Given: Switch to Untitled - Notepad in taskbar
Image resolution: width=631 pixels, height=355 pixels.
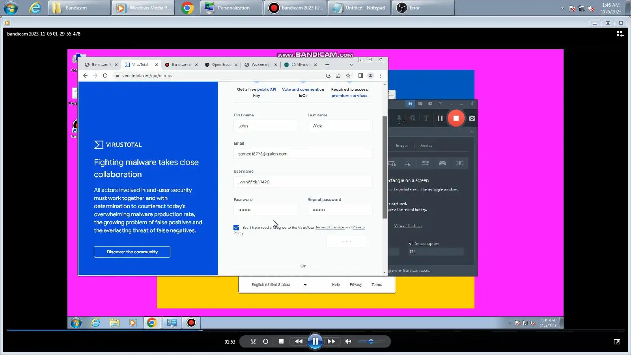Looking at the screenshot, I should tap(359, 8).
